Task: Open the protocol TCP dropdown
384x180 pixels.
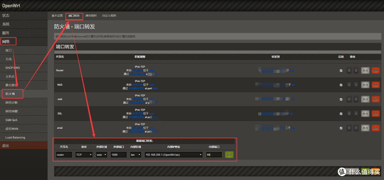Action: pyautogui.click(x=84, y=155)
